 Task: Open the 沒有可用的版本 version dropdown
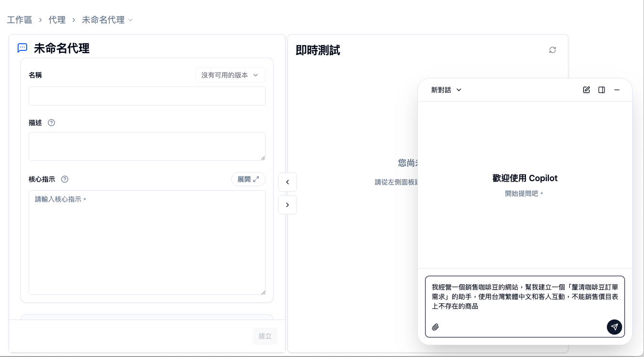[x=230, y=75]
